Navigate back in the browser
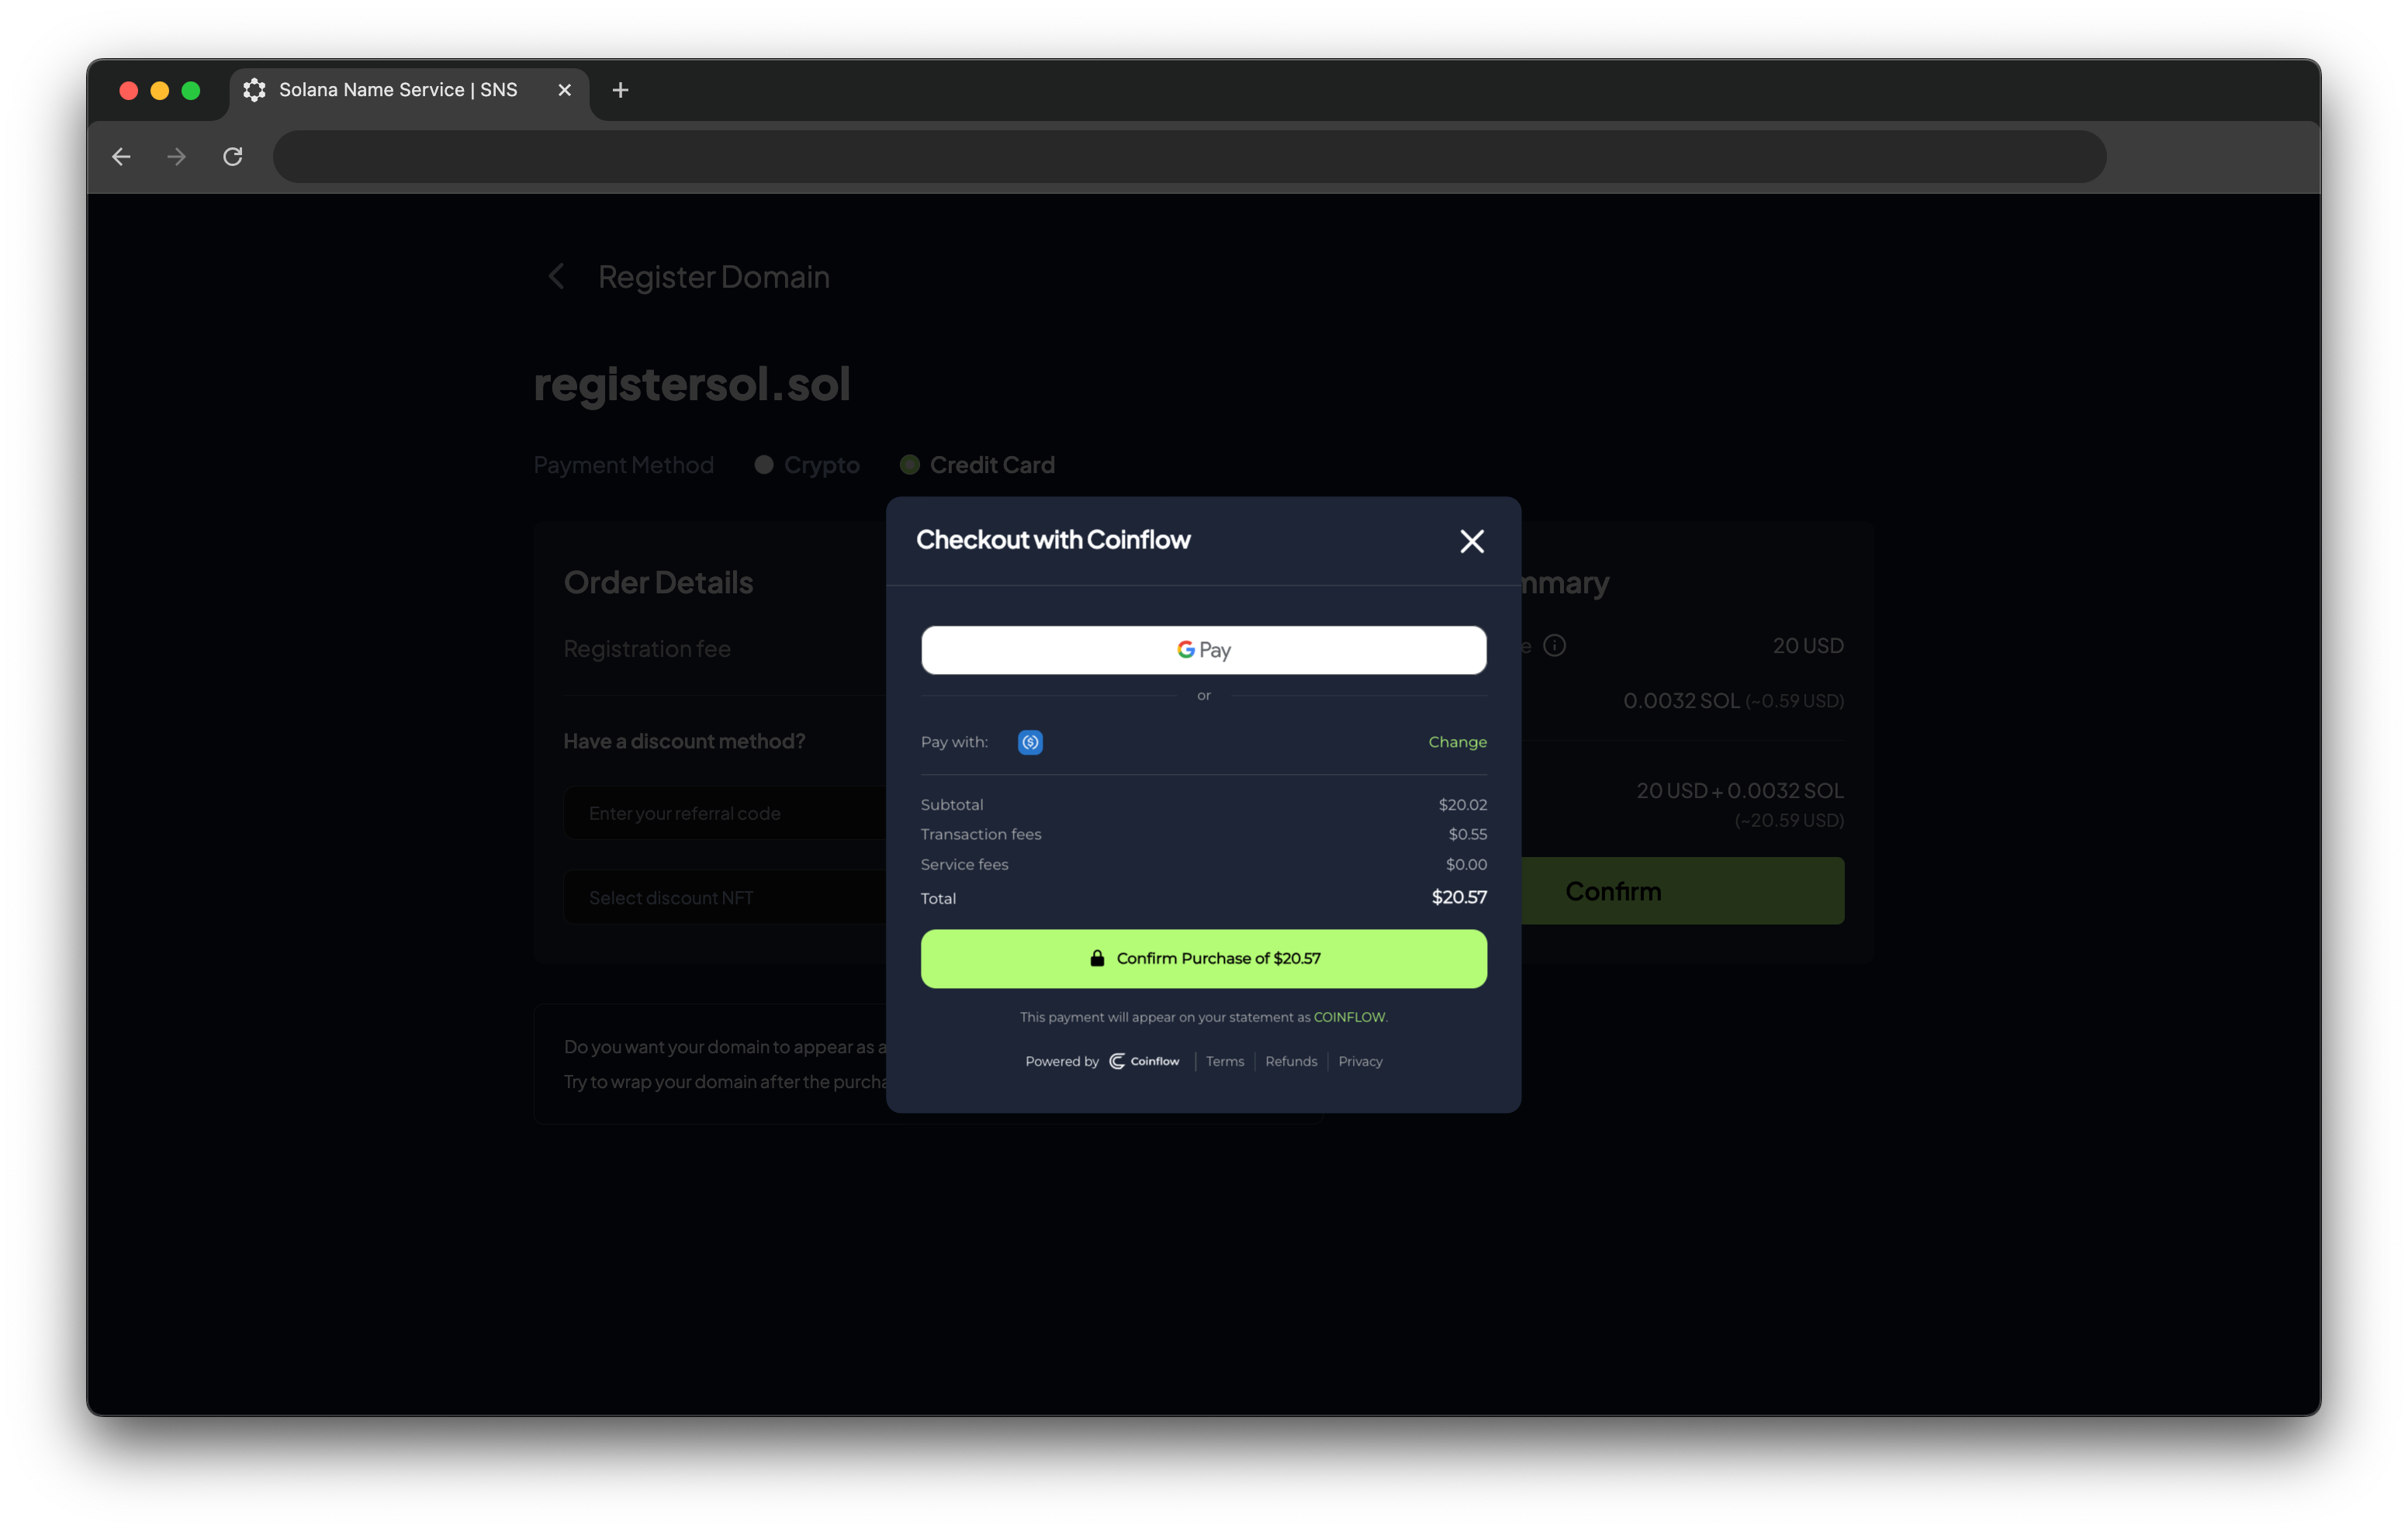Image resolution: width=2408 pixels, height=1531 pixels. (x=121, y=157)
